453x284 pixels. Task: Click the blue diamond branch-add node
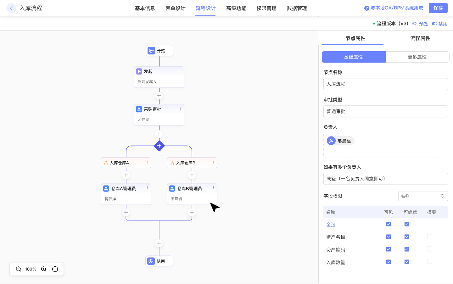coord(159,146)
